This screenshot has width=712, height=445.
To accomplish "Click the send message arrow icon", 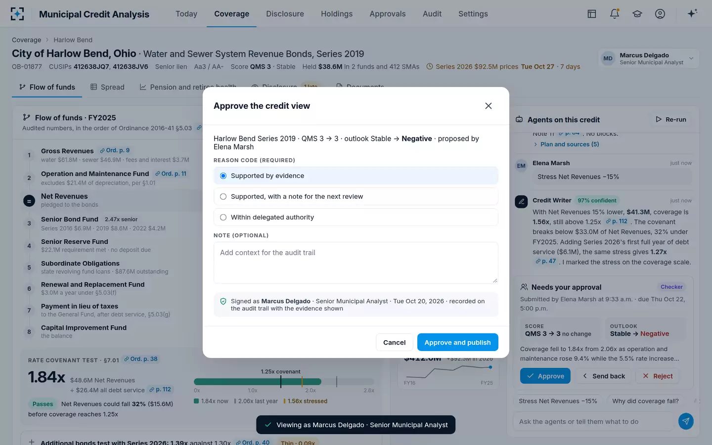I will (x=686, y=421).
